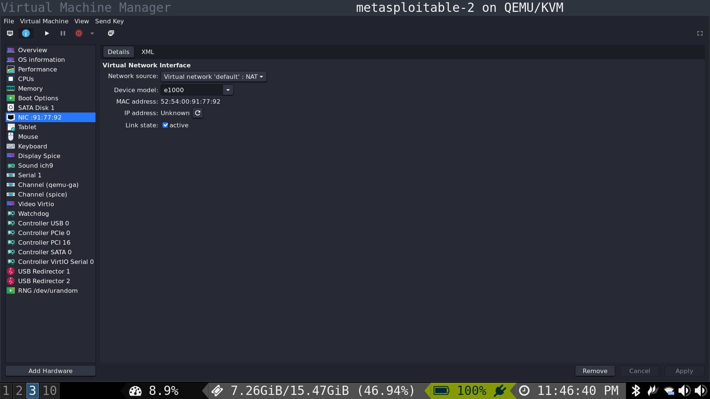Toggle the Link state active checkbox
710x399 pixels.
[x=165, y=125]
